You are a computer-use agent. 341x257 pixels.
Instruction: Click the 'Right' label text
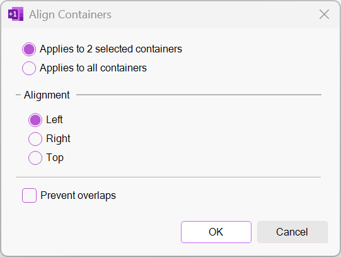[x=58, y=139]
